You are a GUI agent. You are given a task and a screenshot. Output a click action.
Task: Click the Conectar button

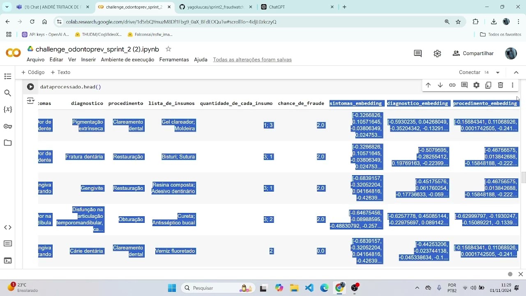[x=470, y=72]
